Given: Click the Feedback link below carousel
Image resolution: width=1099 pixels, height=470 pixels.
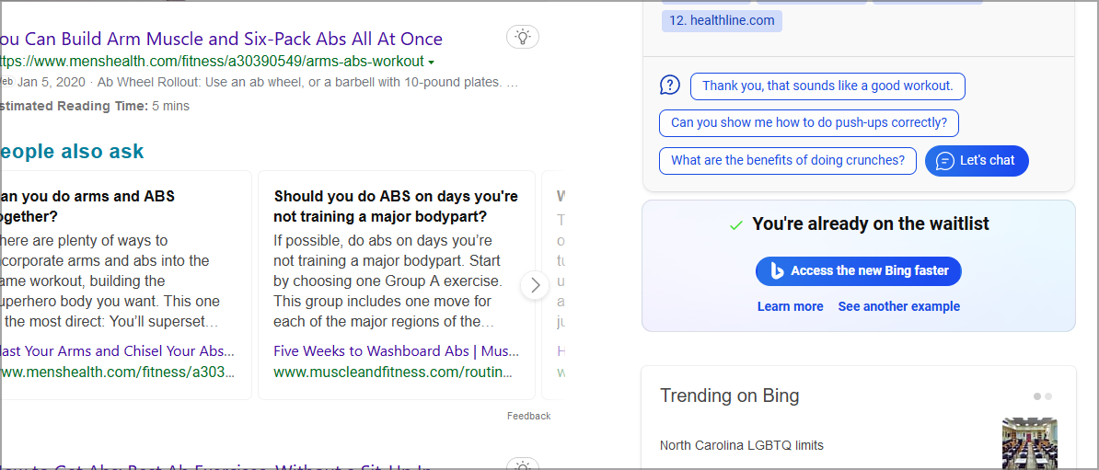Looking at the screenshot, I should click(x=529, y=416).
